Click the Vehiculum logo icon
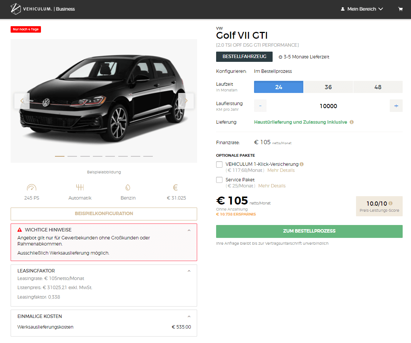 coord(16,9)
